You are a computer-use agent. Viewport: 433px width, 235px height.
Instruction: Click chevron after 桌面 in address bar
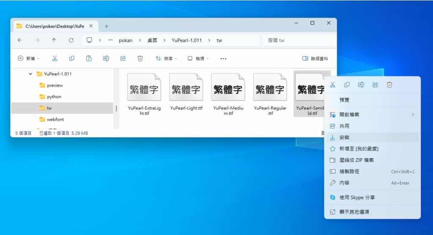coord(164,40)
